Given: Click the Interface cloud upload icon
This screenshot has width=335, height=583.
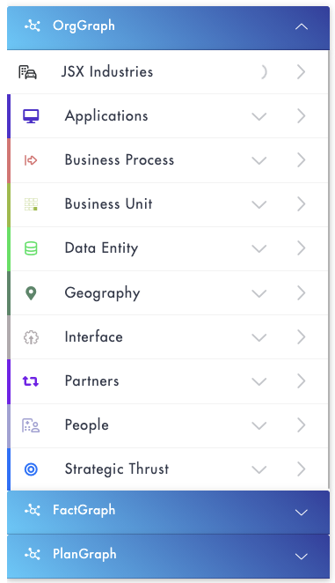Looking at the screenshot, I should click(x=31, y=337).
